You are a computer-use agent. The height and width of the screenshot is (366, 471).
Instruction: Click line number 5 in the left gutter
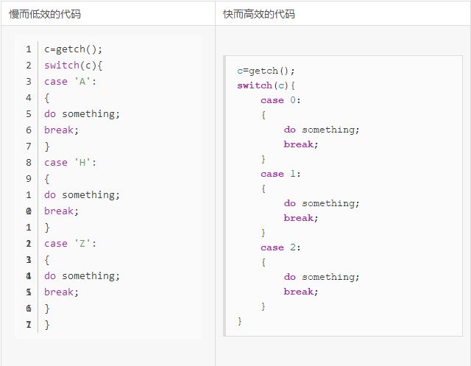pyautogui.click(x=28, y=114)
